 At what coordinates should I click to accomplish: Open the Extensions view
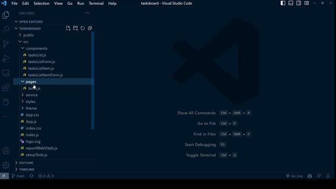[x=6, y=88]
